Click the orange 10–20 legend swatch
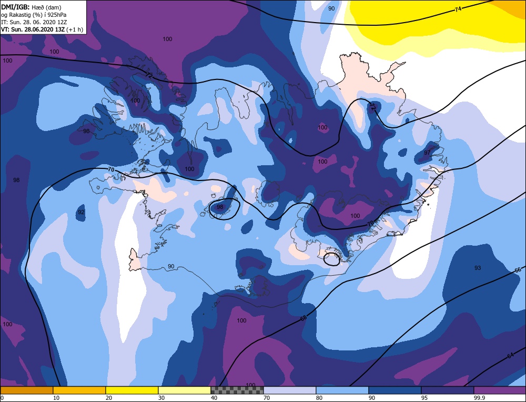Screen dimensions: 526x402 pos(79,390)
